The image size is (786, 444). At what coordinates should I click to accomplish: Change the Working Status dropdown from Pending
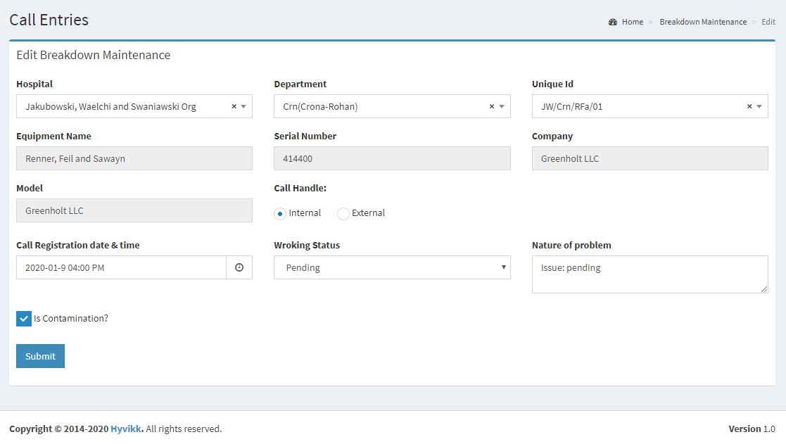[x=392, y=267]
